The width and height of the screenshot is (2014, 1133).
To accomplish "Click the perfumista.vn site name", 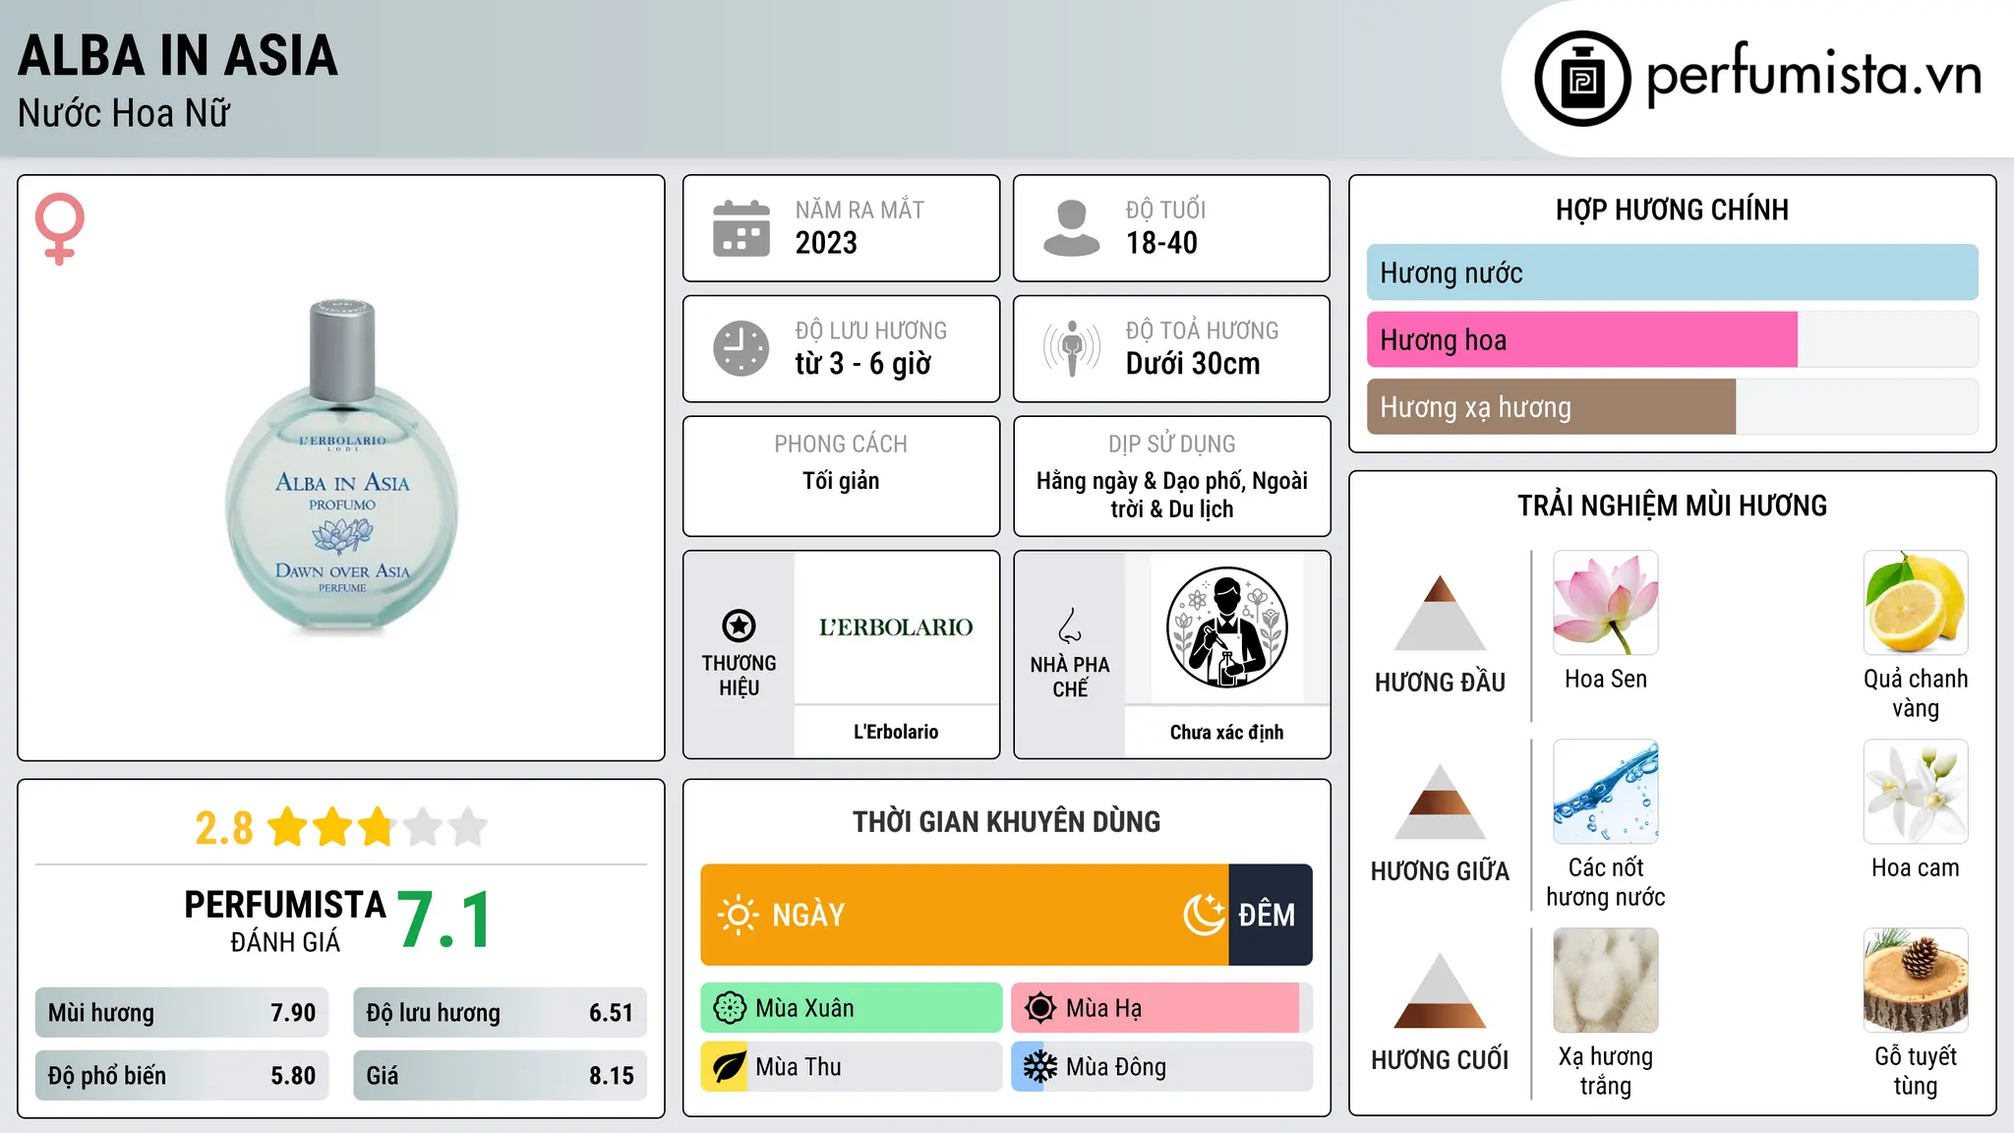I will [x=1813, y=76].
